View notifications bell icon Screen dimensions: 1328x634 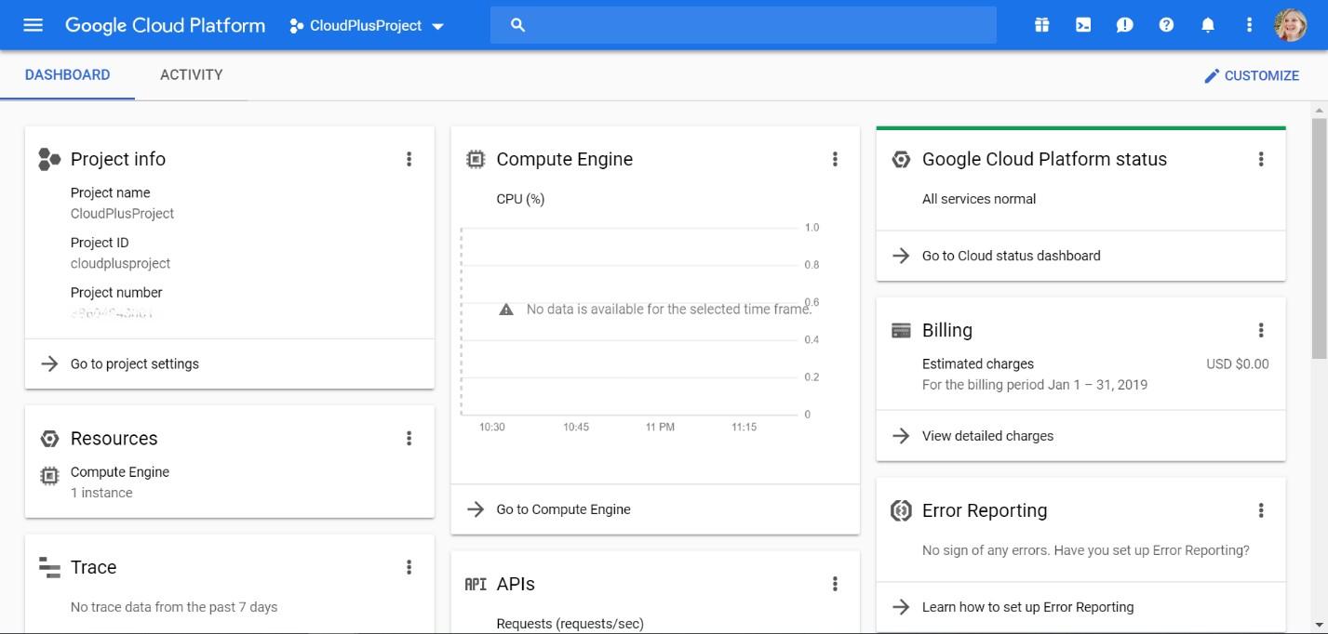point(1208,25)
